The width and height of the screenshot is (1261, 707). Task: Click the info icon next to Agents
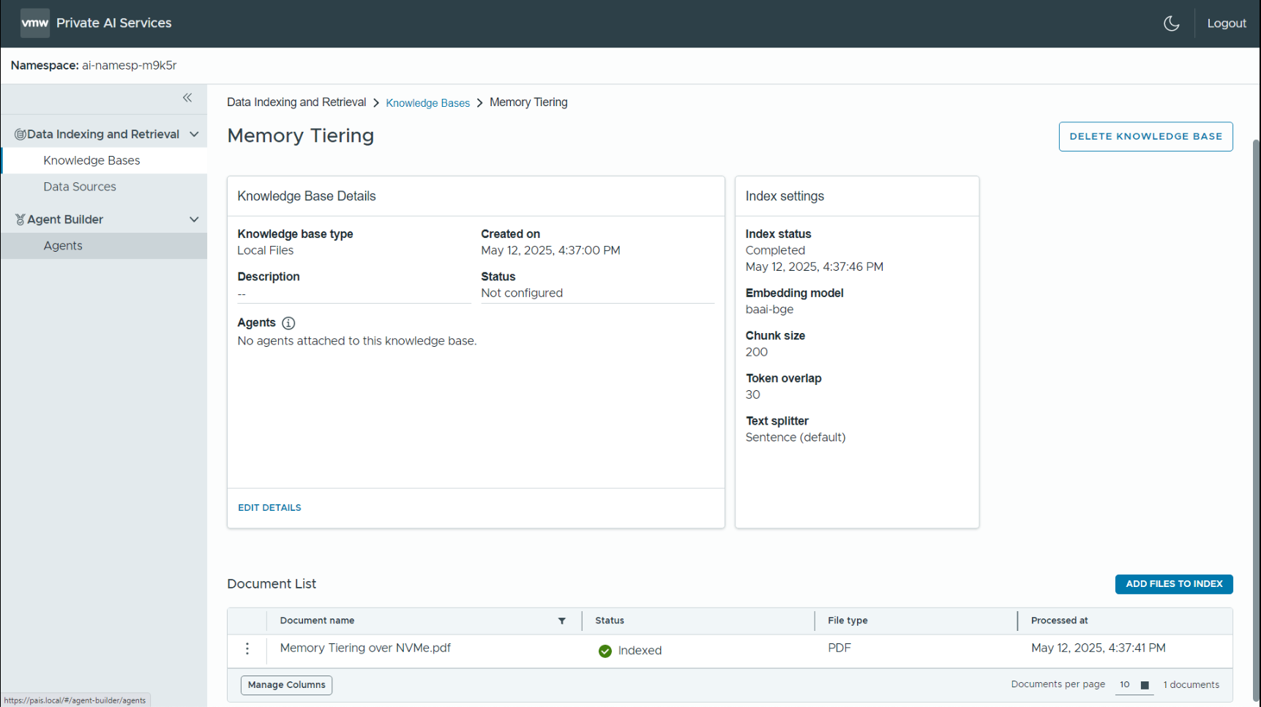coord(288,323)
